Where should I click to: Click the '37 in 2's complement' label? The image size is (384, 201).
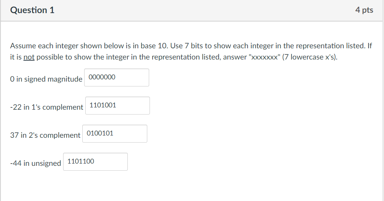45,135
